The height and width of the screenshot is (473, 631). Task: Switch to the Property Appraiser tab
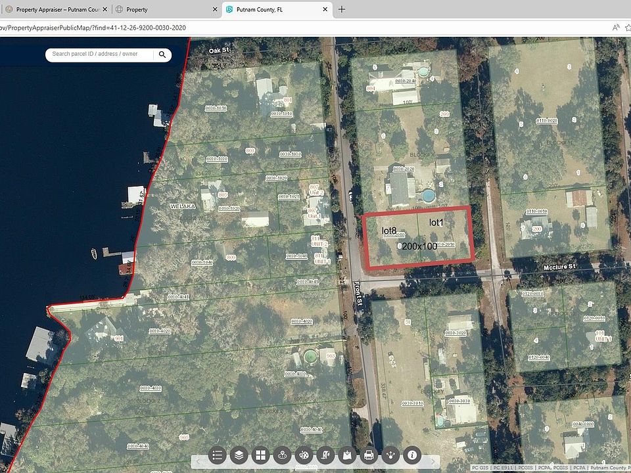(x=56, y=9)
